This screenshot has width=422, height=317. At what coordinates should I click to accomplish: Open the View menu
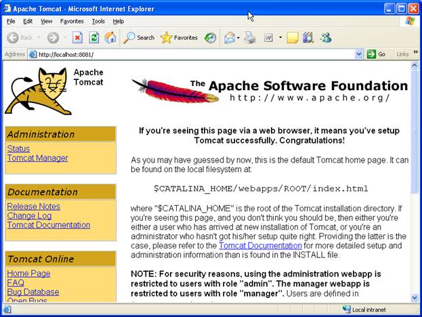coord(46,21)
